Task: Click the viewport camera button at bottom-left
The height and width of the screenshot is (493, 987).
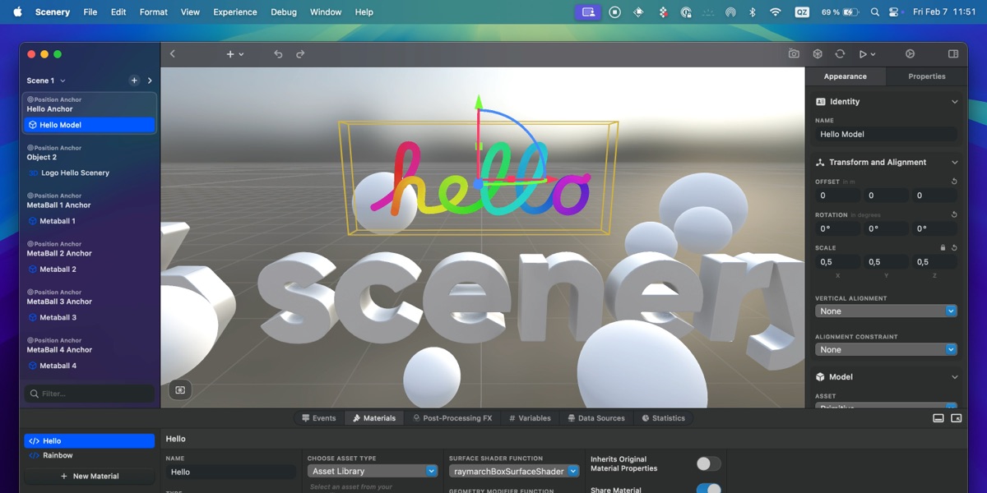Action: 180,389
